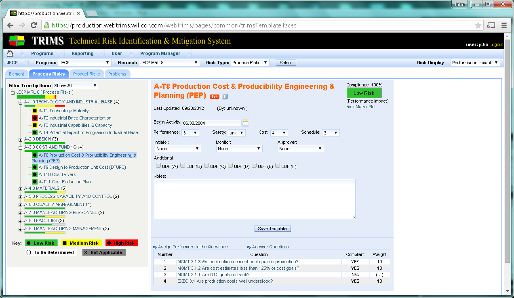Click the home icon in navigation bar
Viewport: 514px width, 298px height.
click(x=11, y=53)
